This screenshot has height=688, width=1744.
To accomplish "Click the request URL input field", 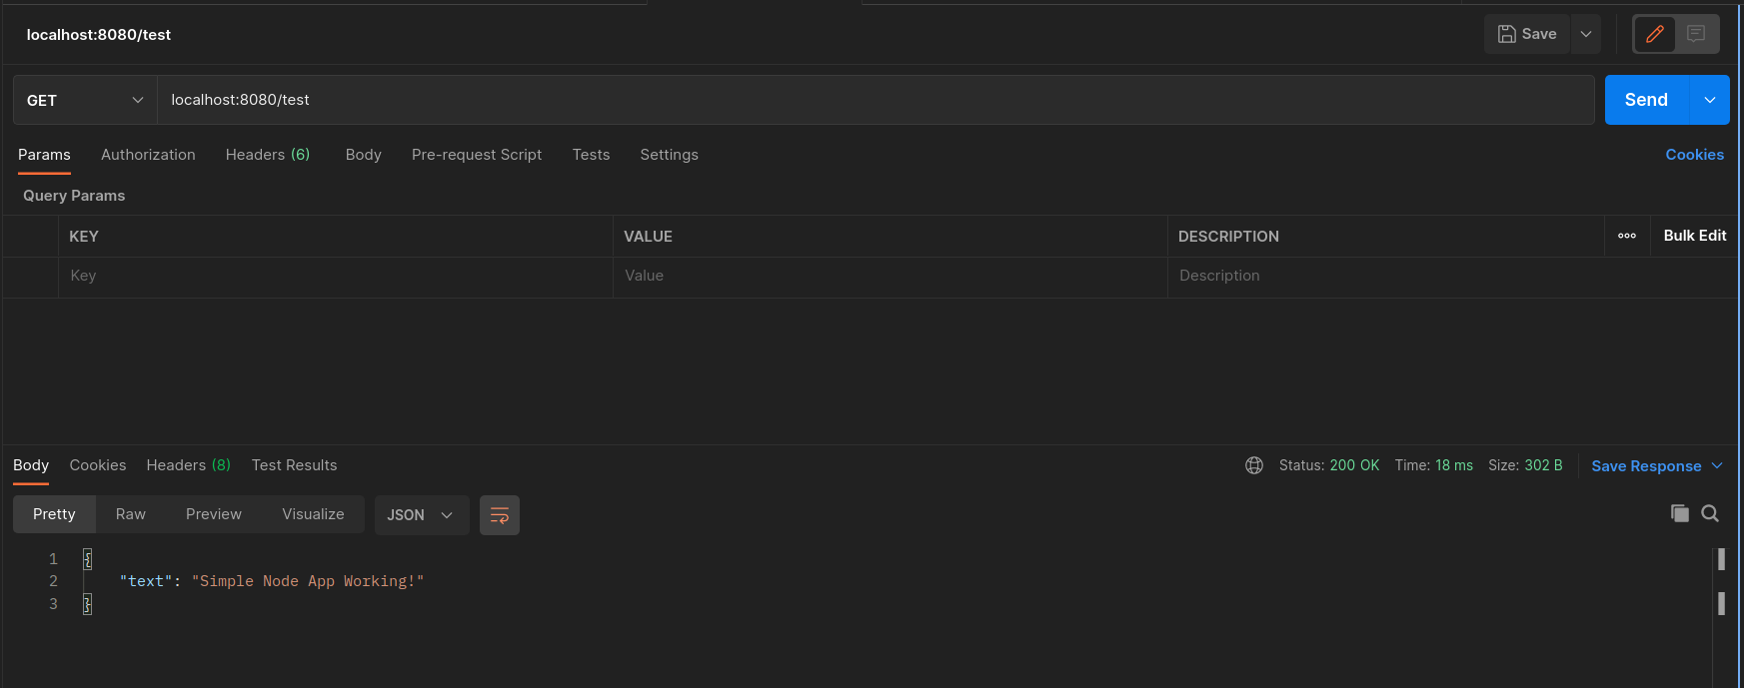I will 874,100.
